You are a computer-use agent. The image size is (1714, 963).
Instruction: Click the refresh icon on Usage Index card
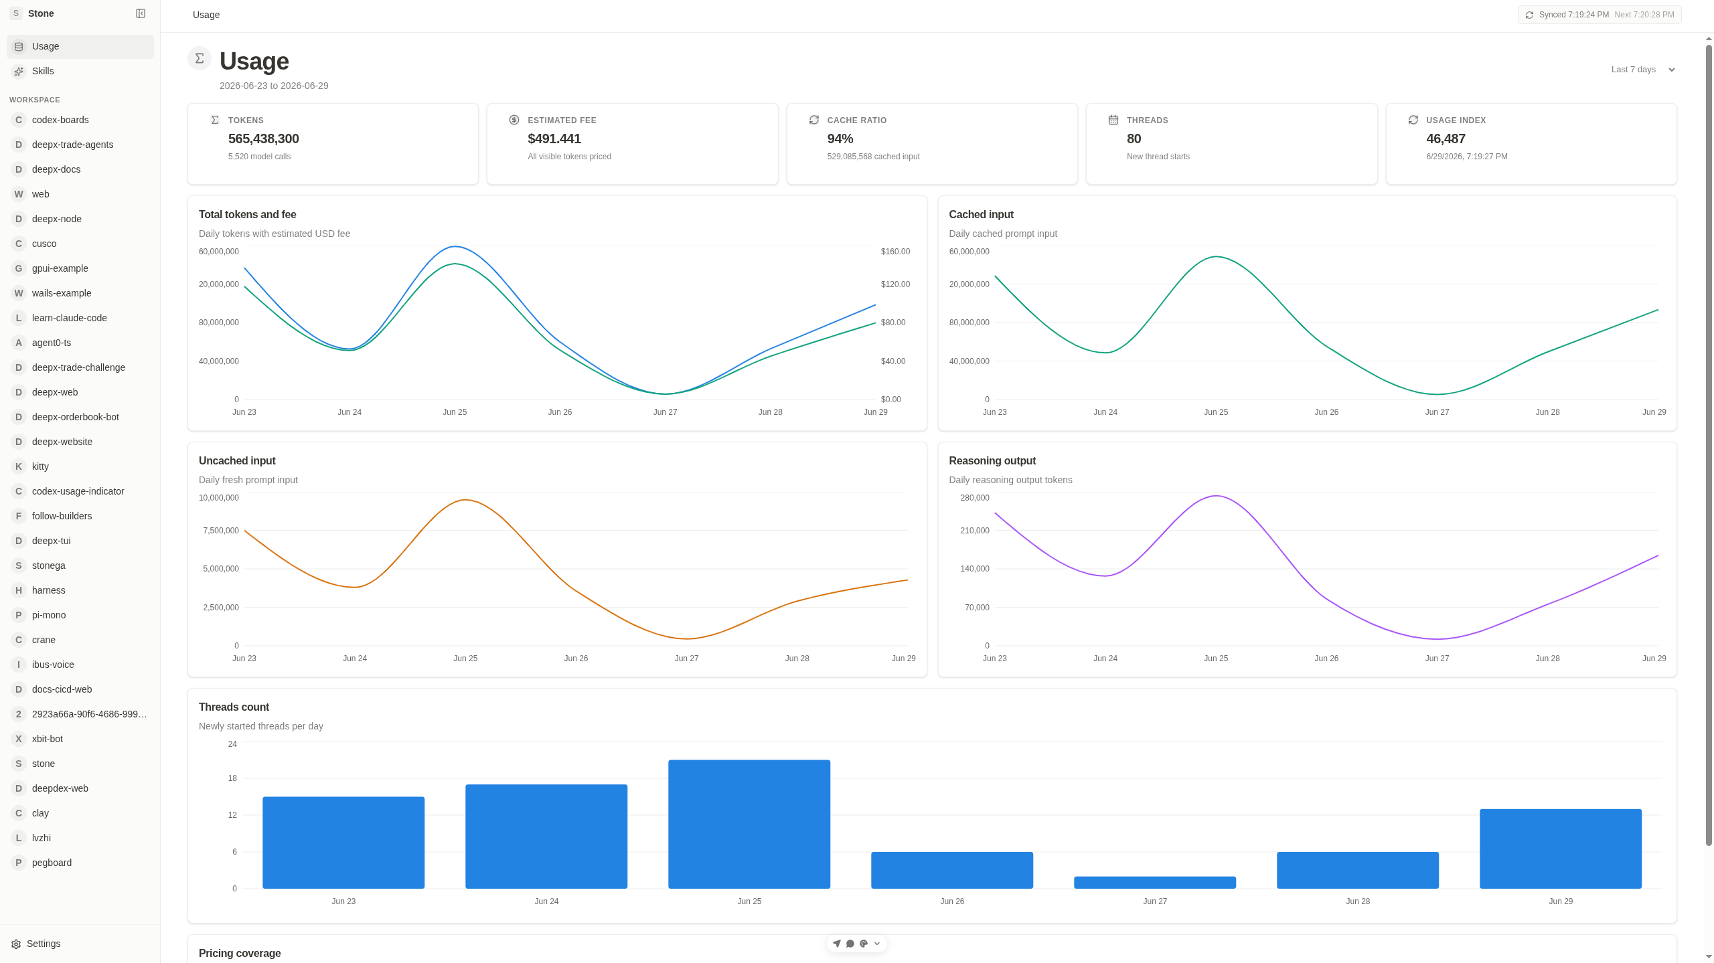point(1413,120)
